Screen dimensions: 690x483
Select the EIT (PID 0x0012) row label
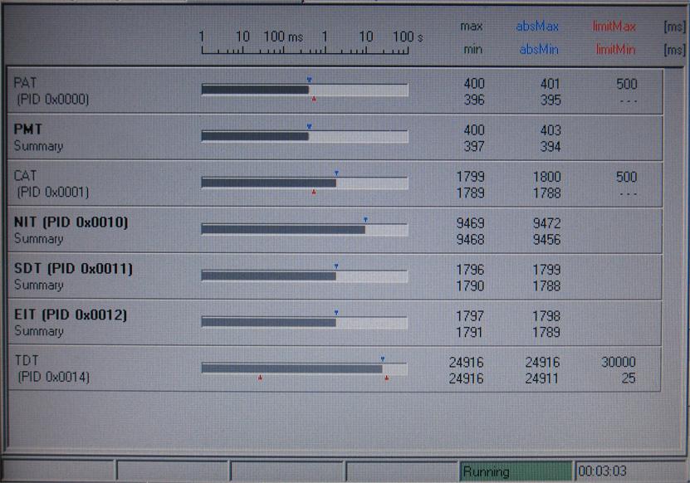71,315
